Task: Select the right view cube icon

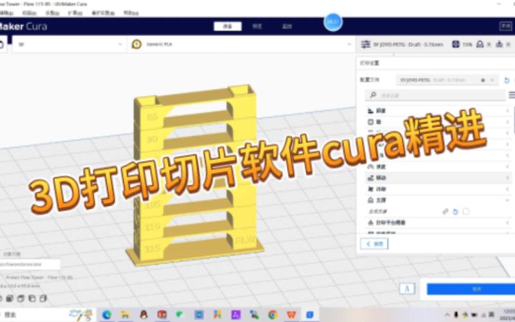Action: pos(43,298)
